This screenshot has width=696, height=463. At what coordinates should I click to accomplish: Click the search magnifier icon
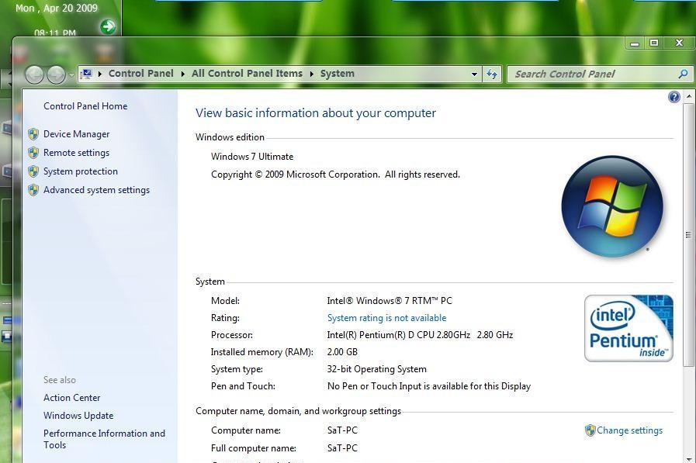coord(684,74)
